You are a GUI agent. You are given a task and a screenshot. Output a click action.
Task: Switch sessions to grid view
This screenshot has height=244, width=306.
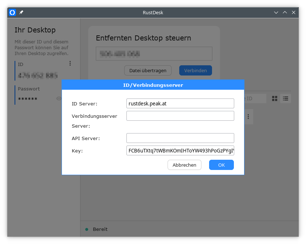(x=274, y=98)
